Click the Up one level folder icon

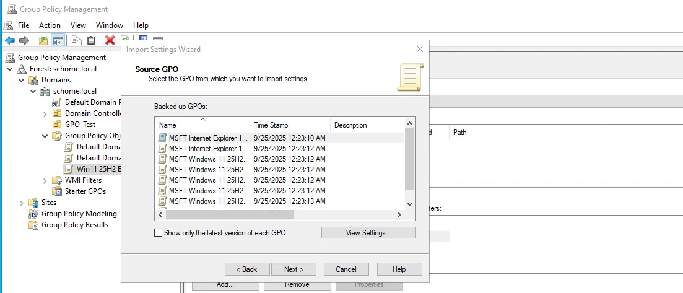click(x=43, y=40)
